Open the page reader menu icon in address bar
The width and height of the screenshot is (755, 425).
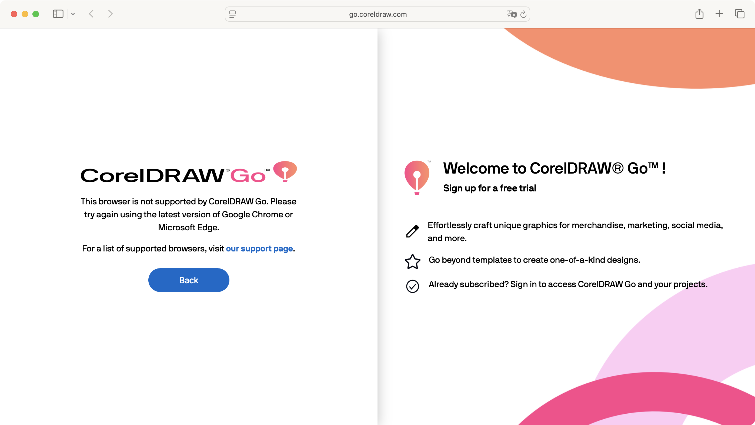(x=232, y=14)
